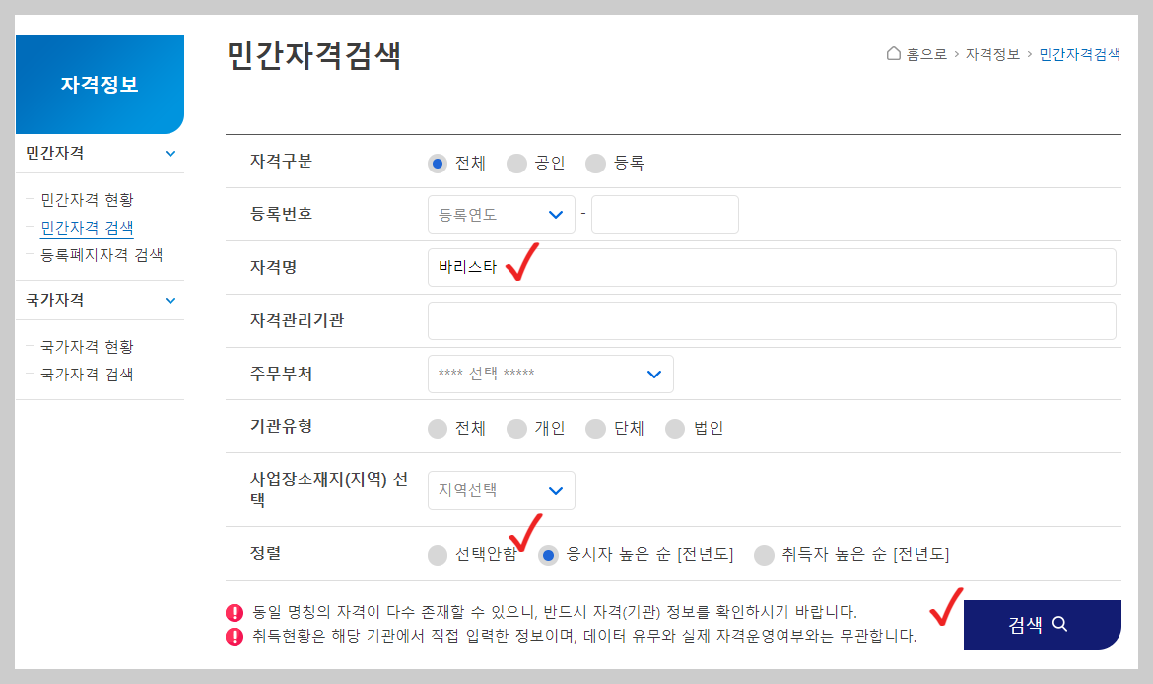Collapse the 민간자격 sidebar section
Viewport: 1153px width, 684px height.
tap(170, 154)
